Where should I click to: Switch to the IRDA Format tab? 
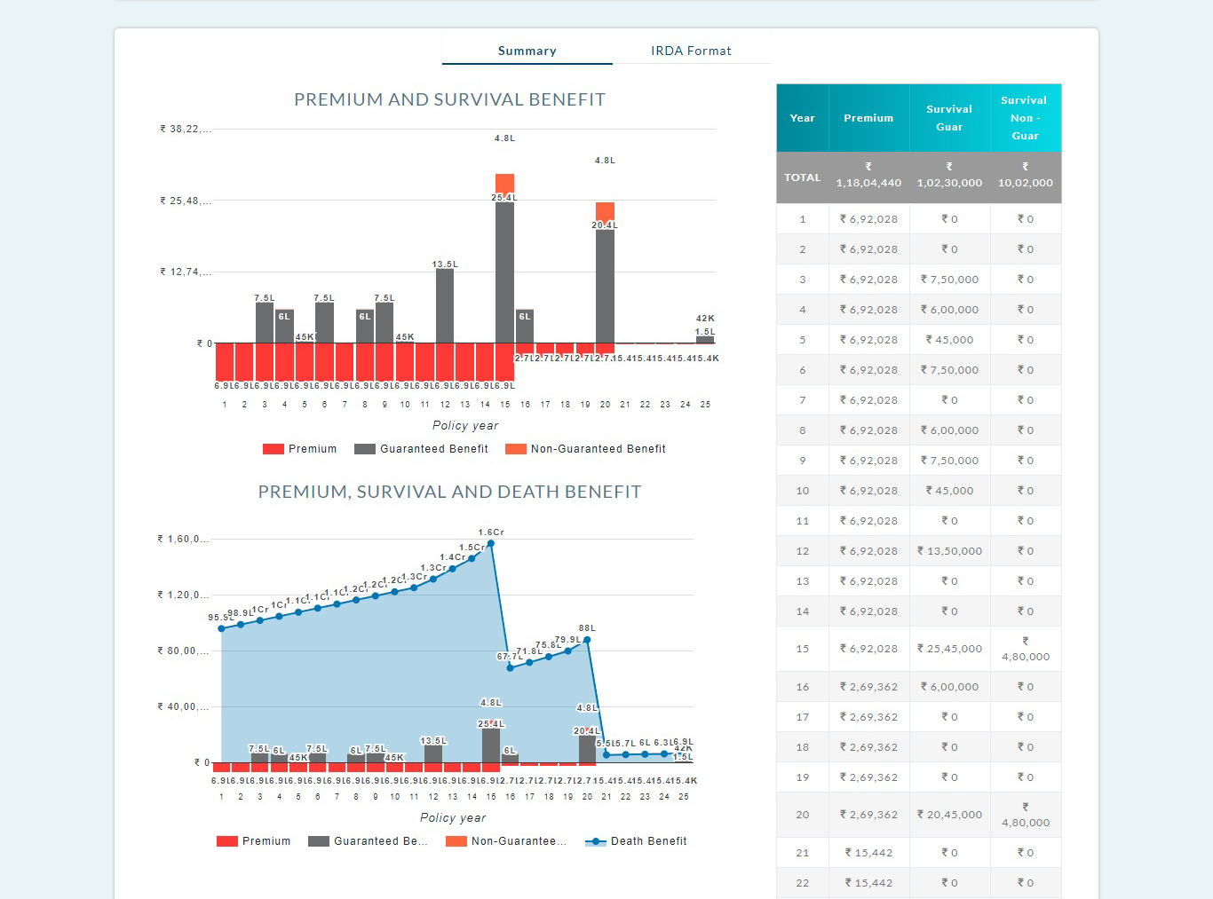click(x=691, y=51)
